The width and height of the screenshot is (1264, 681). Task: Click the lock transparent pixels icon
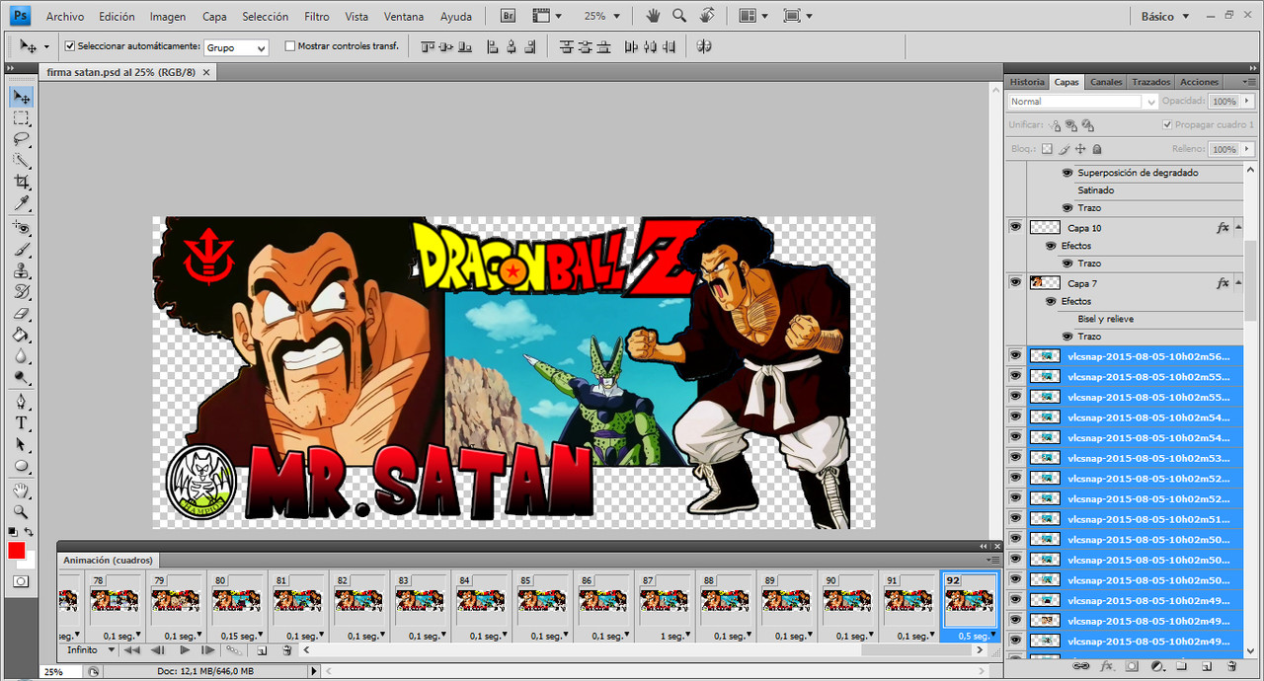tap(1047, 149)
